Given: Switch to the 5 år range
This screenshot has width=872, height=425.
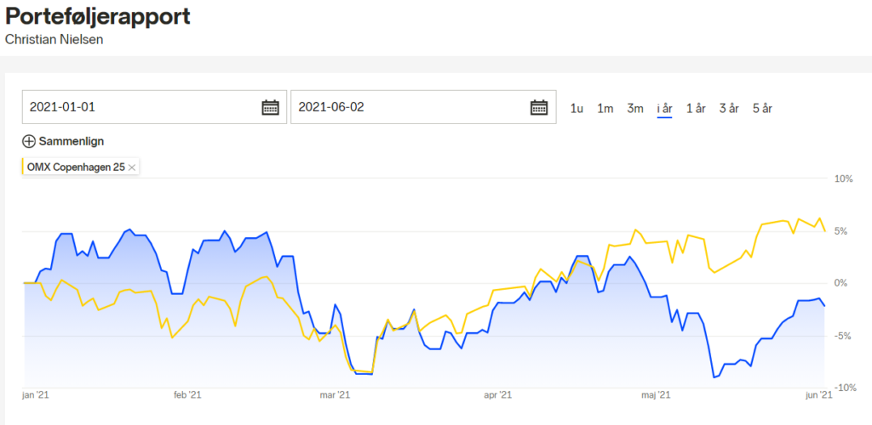Looking at the screenshot, I should [x=762, y=108].
